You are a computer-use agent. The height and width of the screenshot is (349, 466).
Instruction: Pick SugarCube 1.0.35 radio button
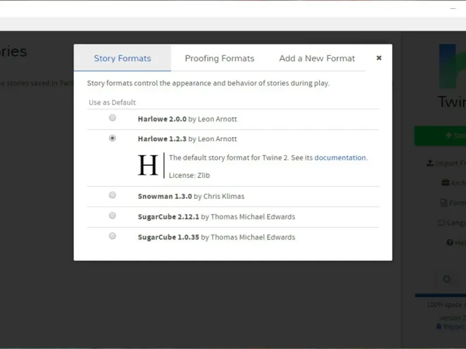pos(112,236)
